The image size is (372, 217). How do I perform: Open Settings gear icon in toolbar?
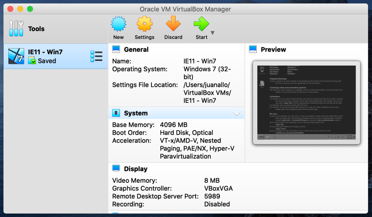(145, 24)
